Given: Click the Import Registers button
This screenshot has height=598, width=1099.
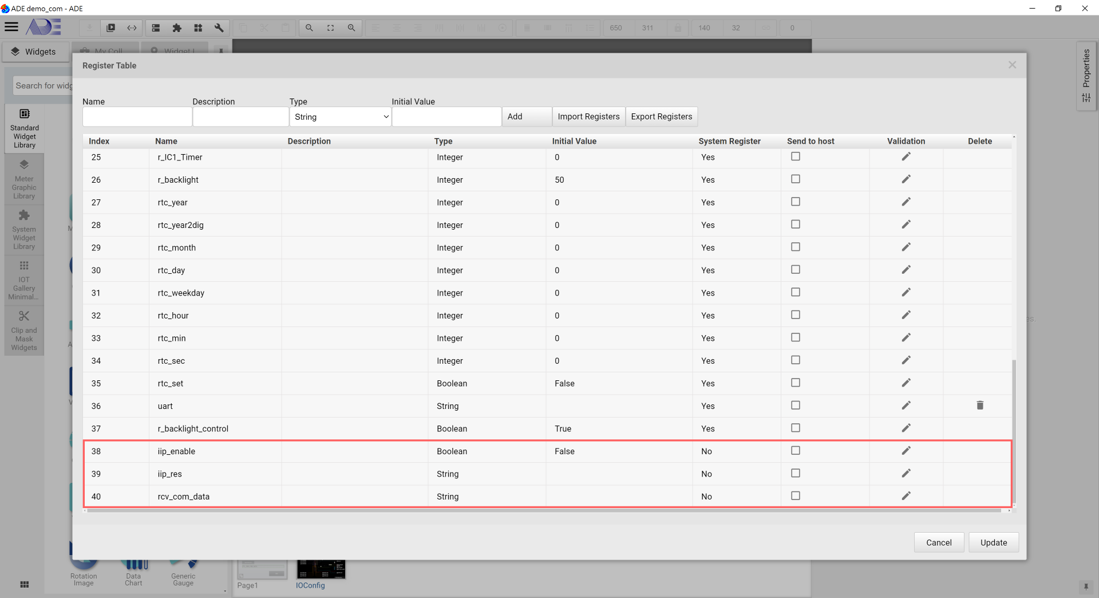Looking at the screenshot, I should coord(588,117).
